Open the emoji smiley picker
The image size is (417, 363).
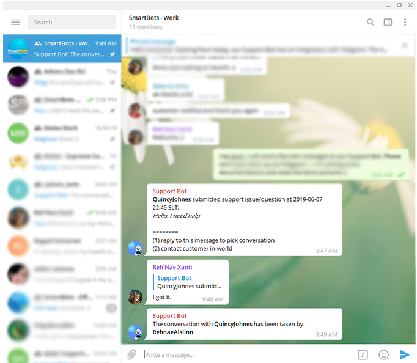coord(383,354)
